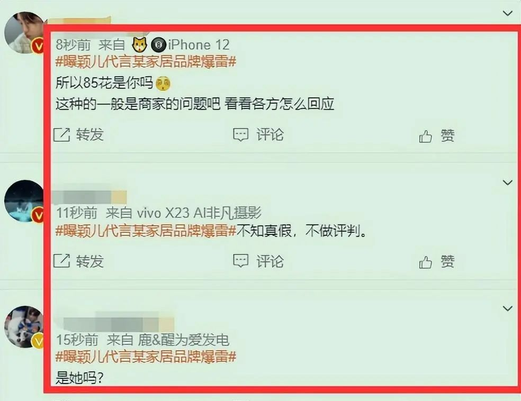521x401 pixels.
Task: Open the first poster's profile avatar
Action: (24, 32)
